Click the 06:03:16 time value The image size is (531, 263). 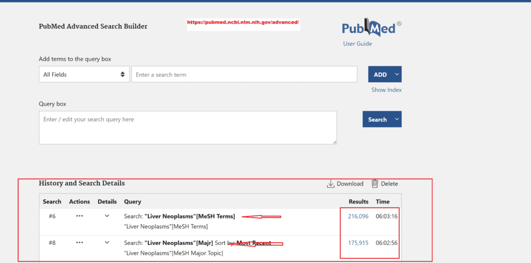pos(387,216)
